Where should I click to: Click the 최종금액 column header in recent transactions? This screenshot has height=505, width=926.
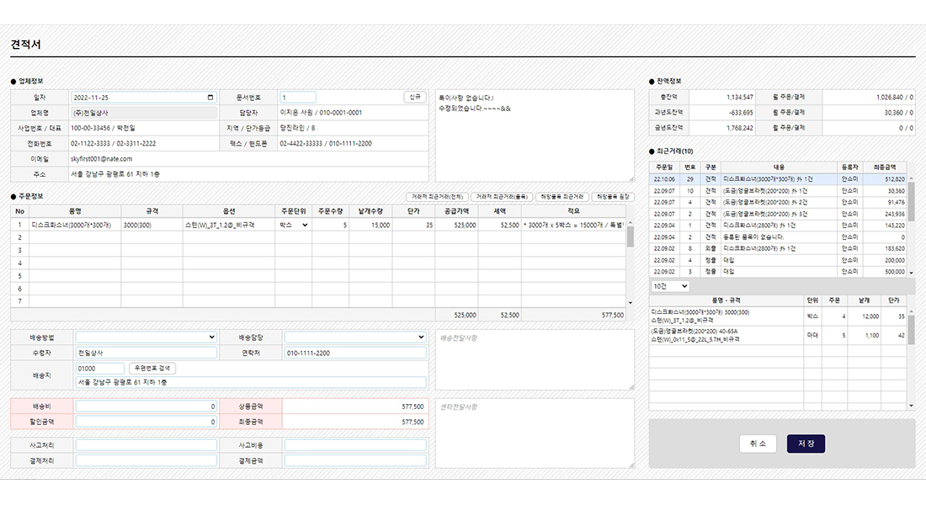tap(885, 167)
